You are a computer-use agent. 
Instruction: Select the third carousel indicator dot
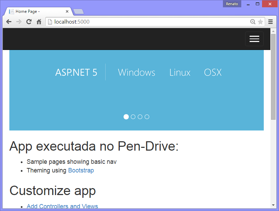(x=140, y=117)
